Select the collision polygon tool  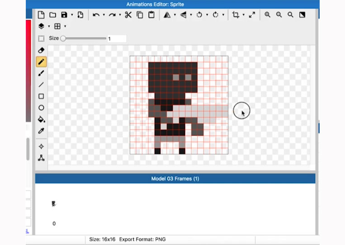(41, 158)
